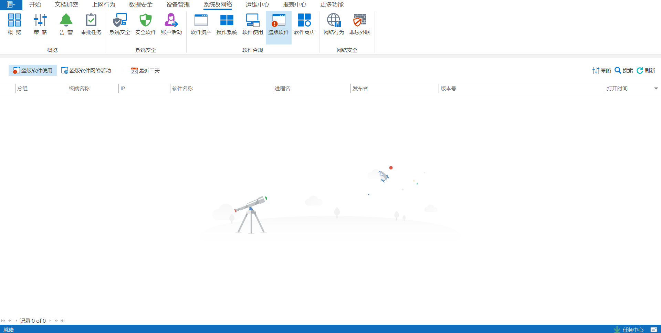The image size is (661, 333).
Task: Click the message icon in status bar
Action: point(654,330)
